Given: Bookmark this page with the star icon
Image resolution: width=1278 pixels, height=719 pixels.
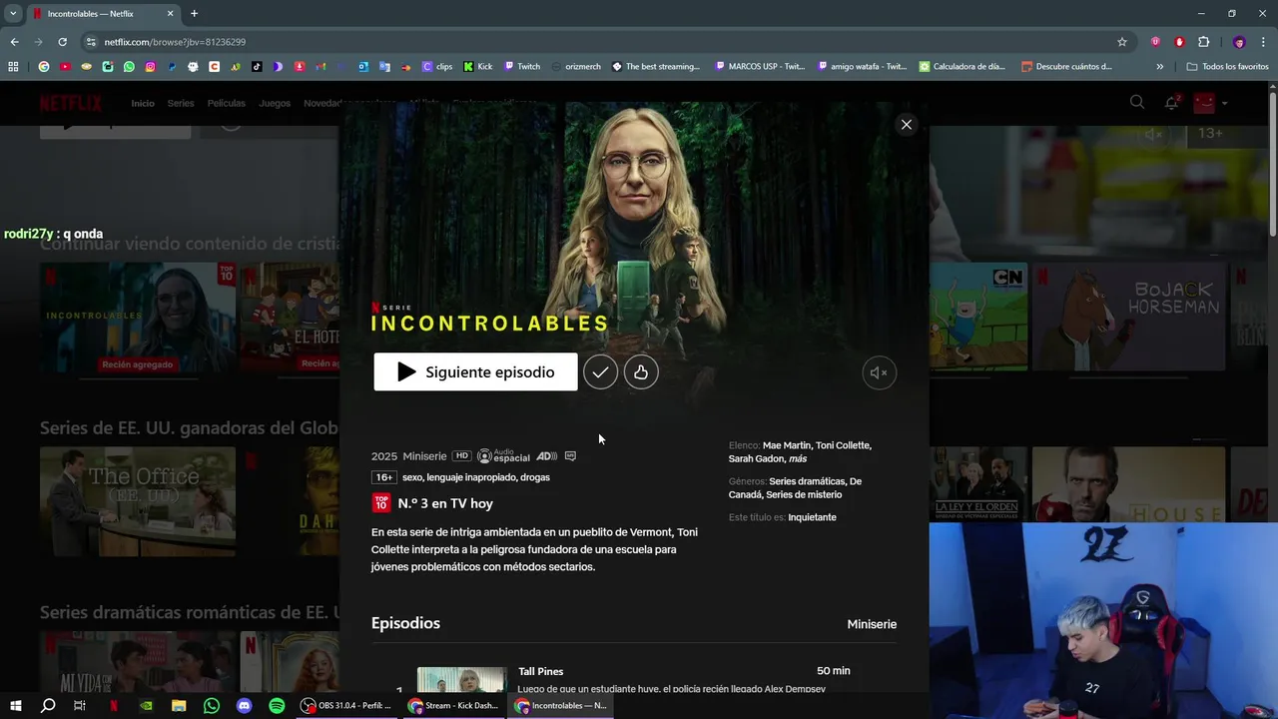Looking at the screenshot, I should tap(1122, 42).
